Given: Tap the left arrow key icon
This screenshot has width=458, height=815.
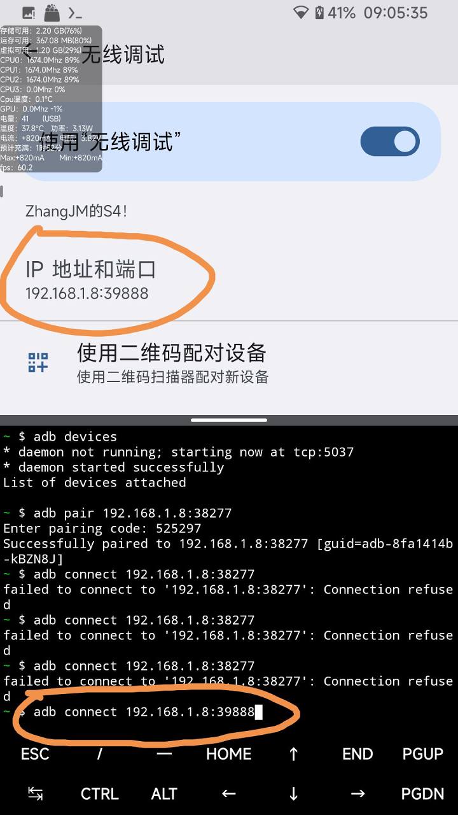Looking at the screenshot, I should coord(229,794).
